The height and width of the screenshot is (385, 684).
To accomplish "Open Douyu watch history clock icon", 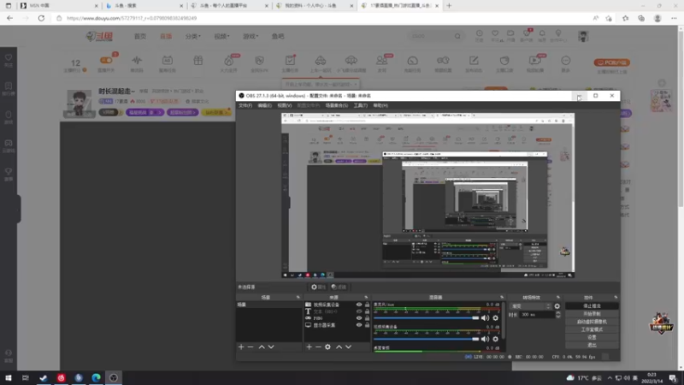I will coord(479,33).
